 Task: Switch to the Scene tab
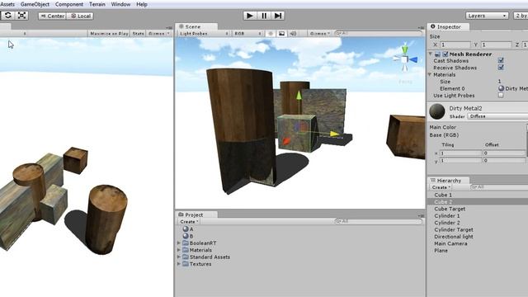click(196, 26)
